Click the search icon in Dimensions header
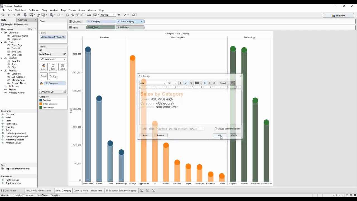The width and height of the screenshot is (357, 201). point(32,29)
